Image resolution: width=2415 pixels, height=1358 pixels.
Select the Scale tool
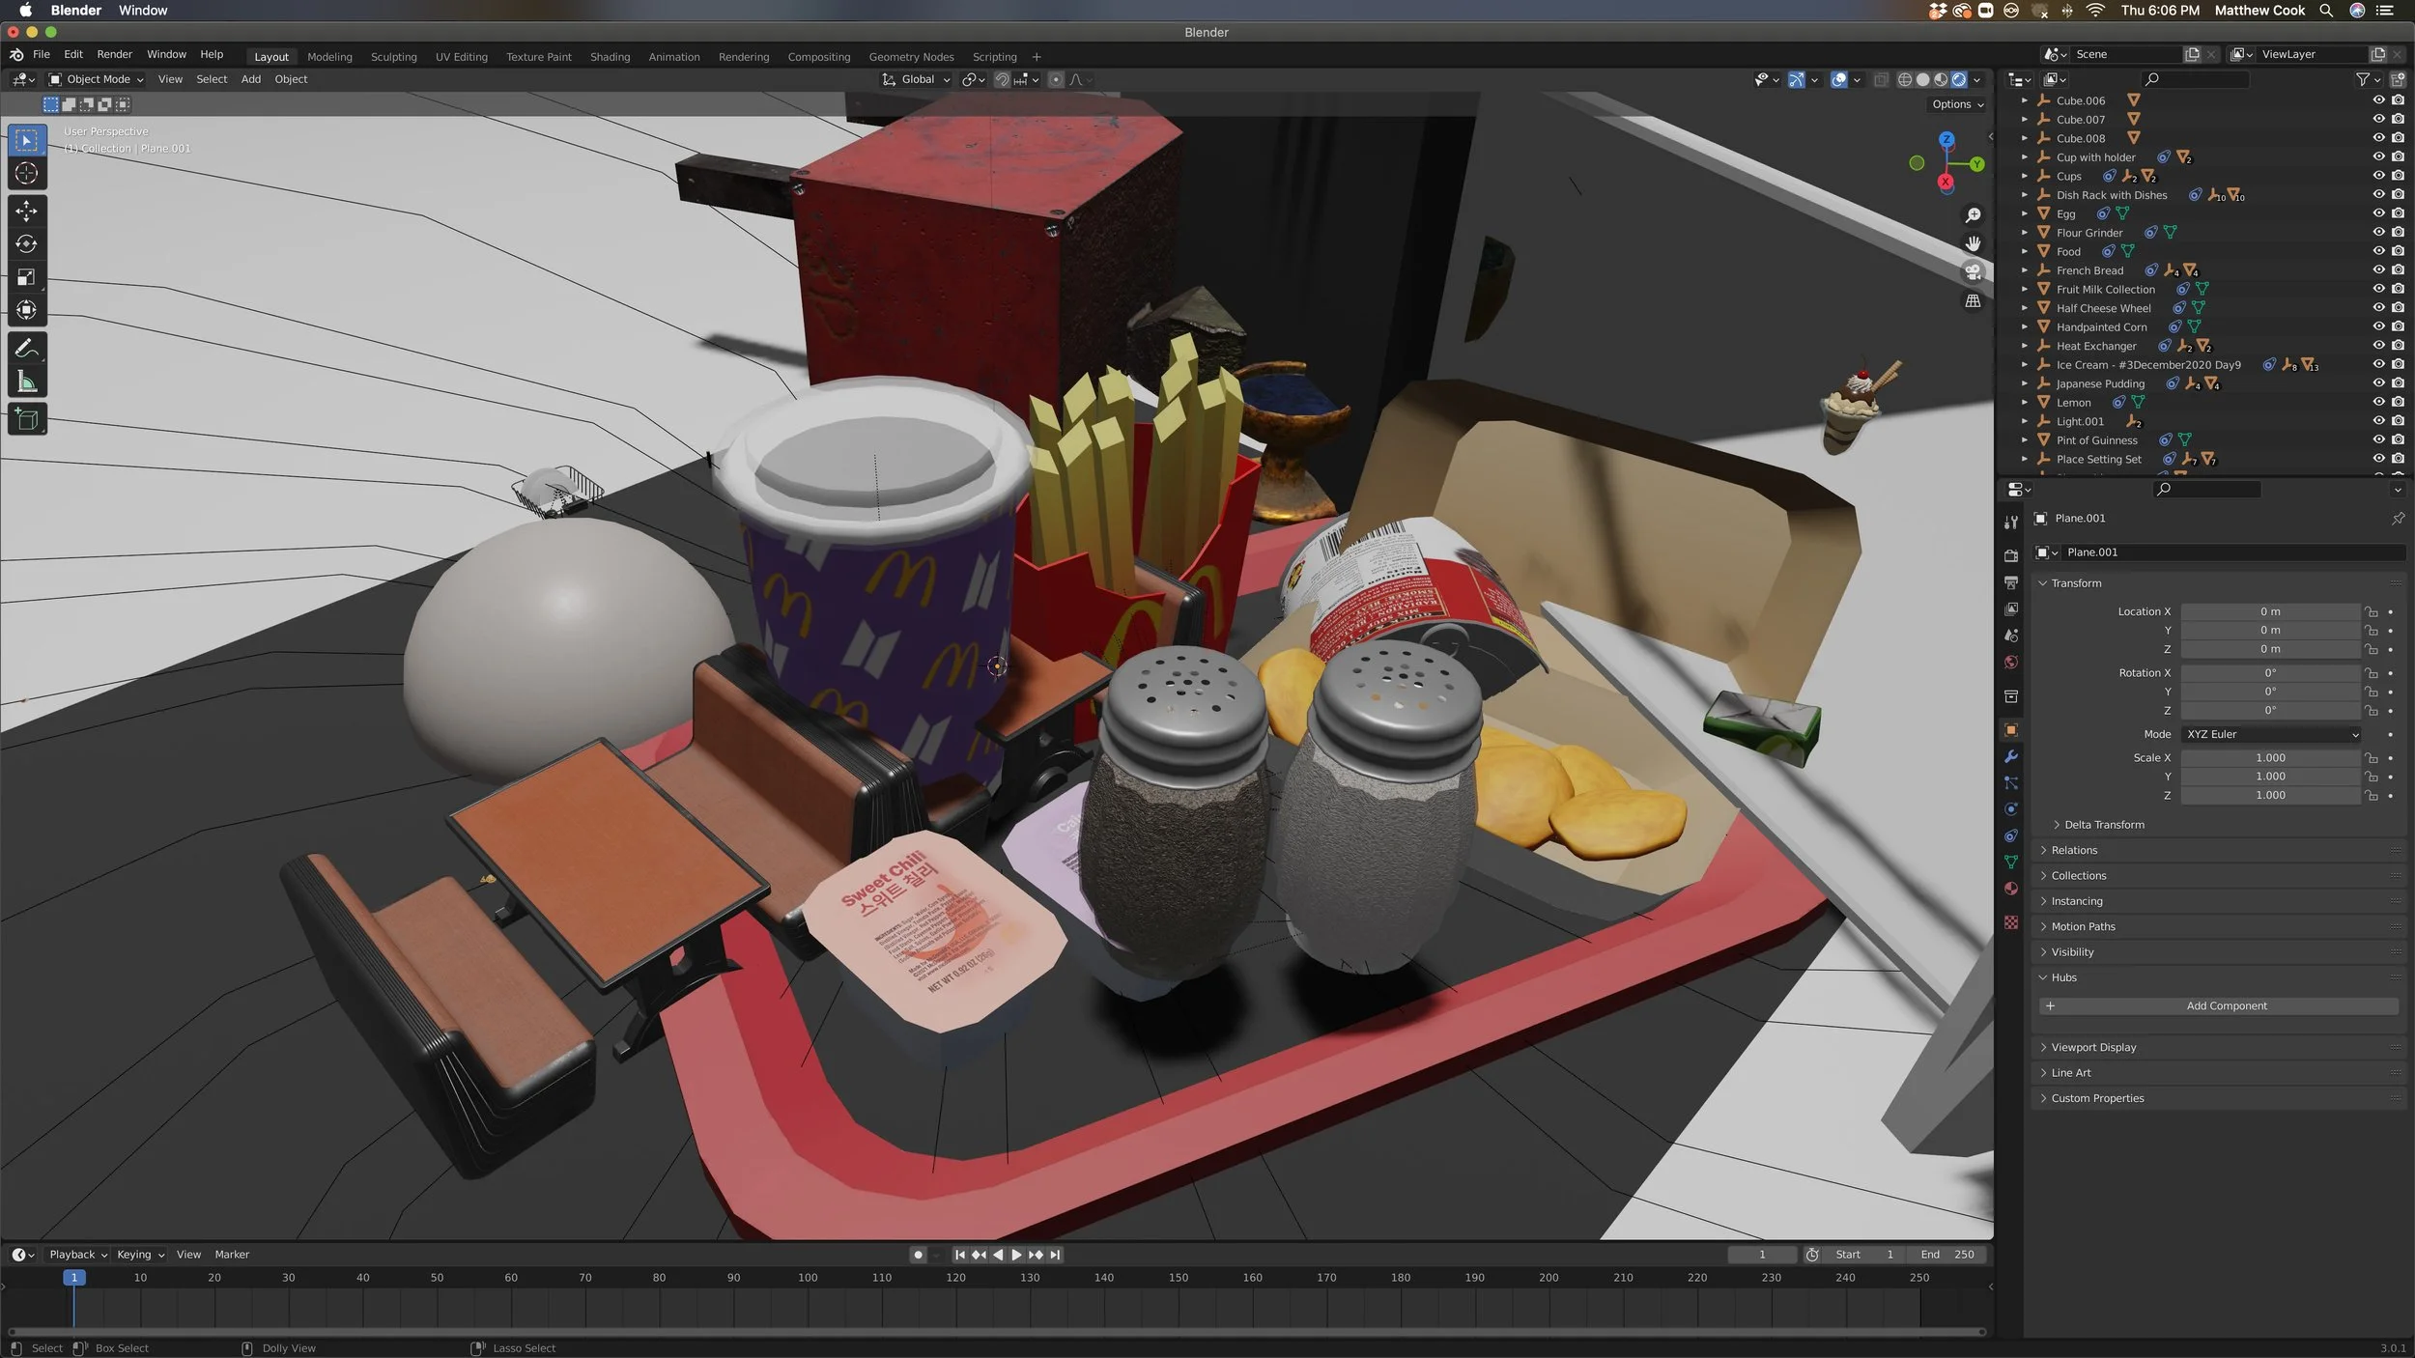coord(27,277)
